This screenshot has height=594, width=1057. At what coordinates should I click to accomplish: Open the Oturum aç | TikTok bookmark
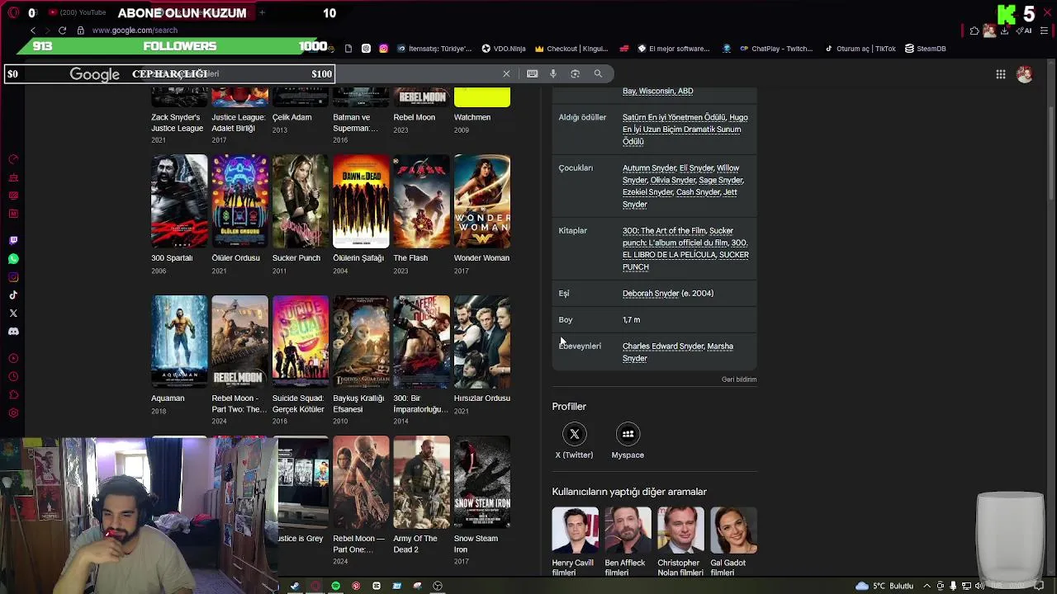click(860, 49)
